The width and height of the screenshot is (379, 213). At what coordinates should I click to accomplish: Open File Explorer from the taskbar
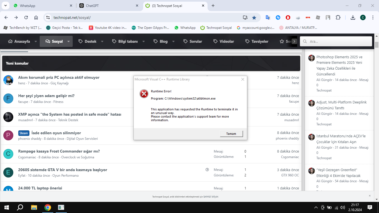click(34, 207)
